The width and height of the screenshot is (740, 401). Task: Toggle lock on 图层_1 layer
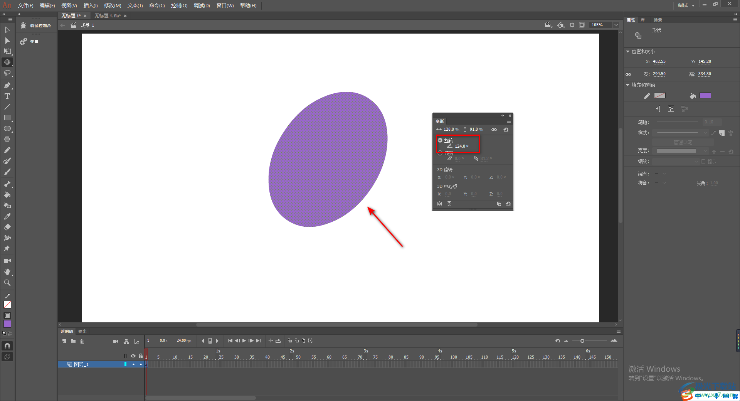click(x=141, y=364)
